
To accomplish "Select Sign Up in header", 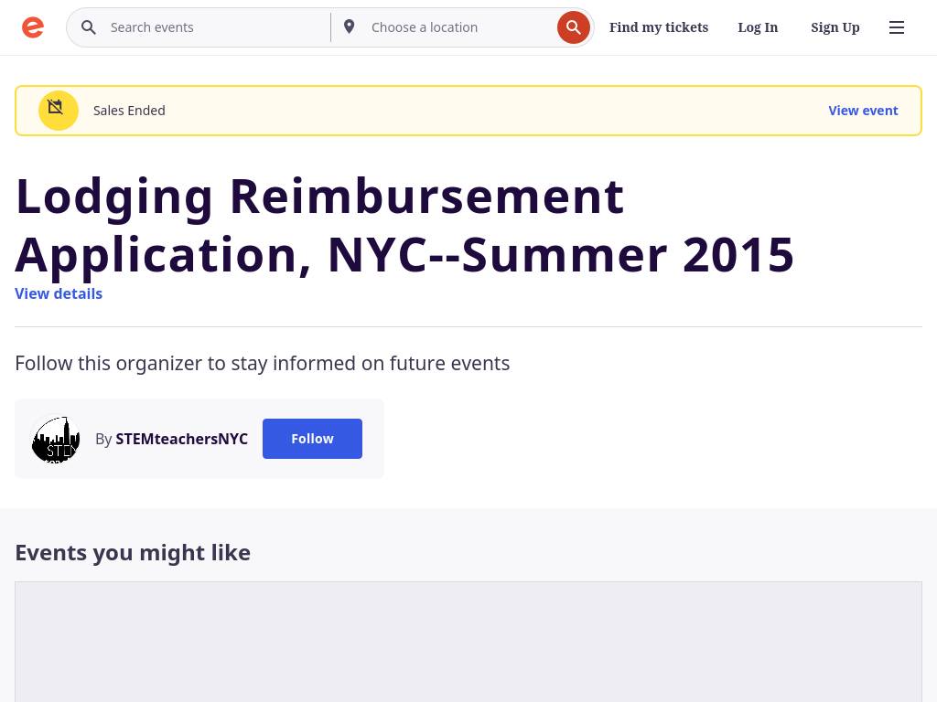I will coord(835,27).
